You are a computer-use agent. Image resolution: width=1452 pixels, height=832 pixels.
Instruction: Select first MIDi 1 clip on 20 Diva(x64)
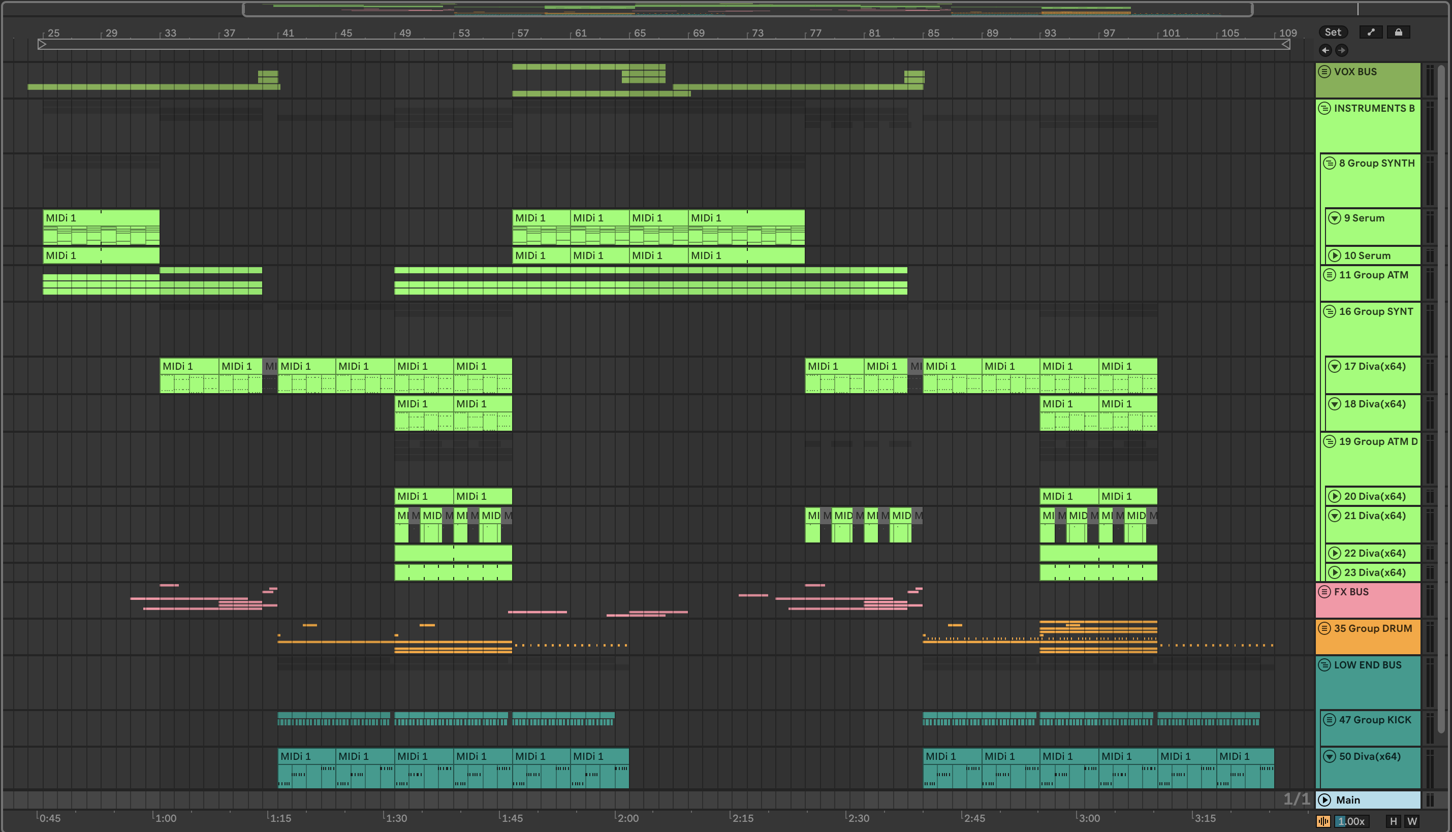pyautogui.click(x=424, y=496)
